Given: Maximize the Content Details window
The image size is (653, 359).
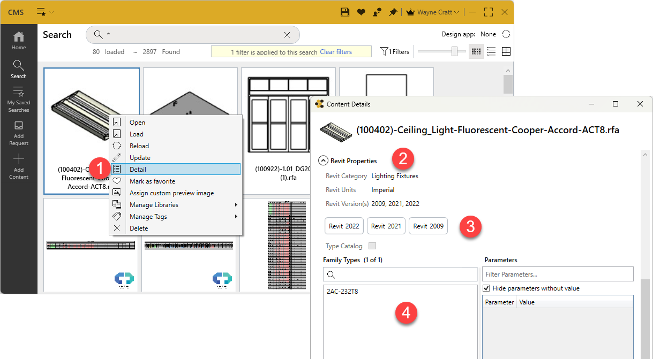Looking at the screenshot, I should pyautogui.click(x=616, y=104).
